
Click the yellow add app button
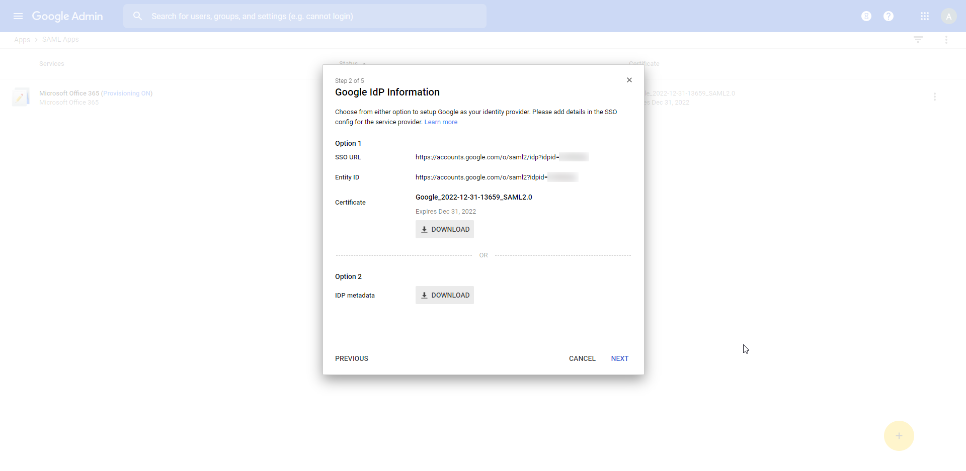pos(899,436)
